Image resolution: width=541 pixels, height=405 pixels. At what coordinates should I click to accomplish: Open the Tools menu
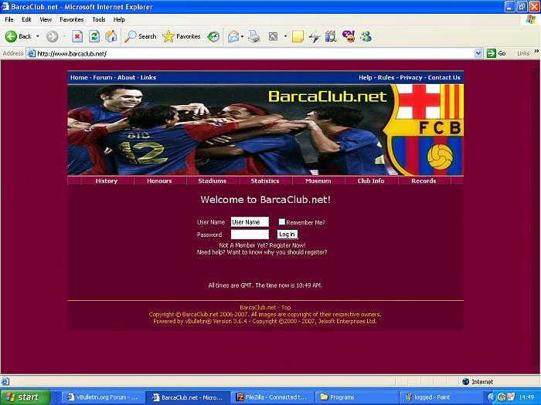point(99,19)
